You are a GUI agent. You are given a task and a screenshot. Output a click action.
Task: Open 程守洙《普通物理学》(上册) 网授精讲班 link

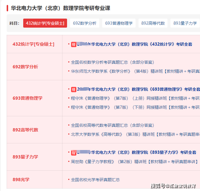136,98
